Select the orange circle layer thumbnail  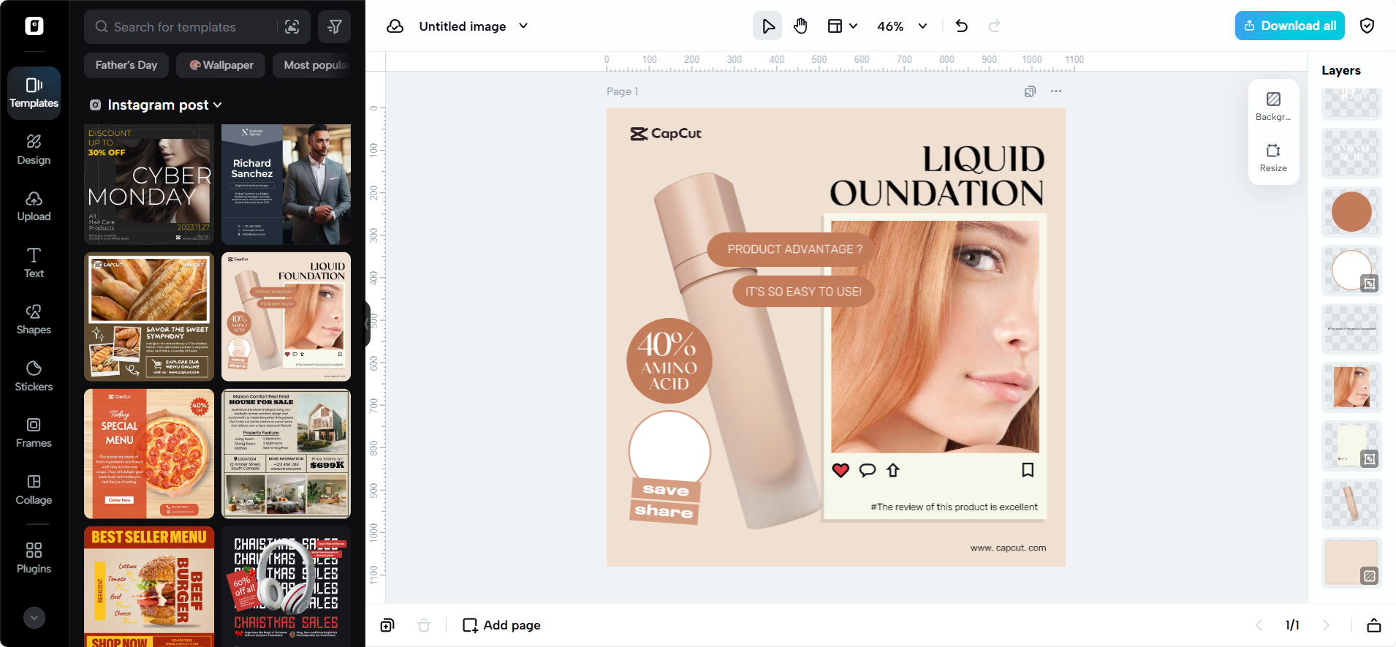pos(1351,212)
